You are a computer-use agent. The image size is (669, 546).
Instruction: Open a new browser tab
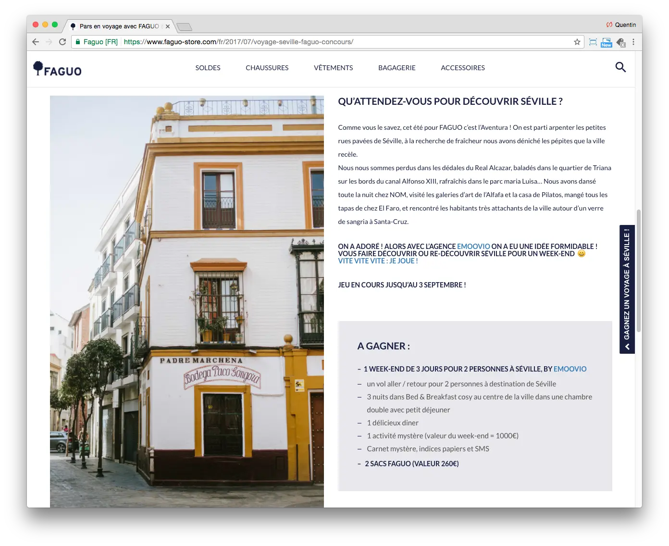[184, 26]
